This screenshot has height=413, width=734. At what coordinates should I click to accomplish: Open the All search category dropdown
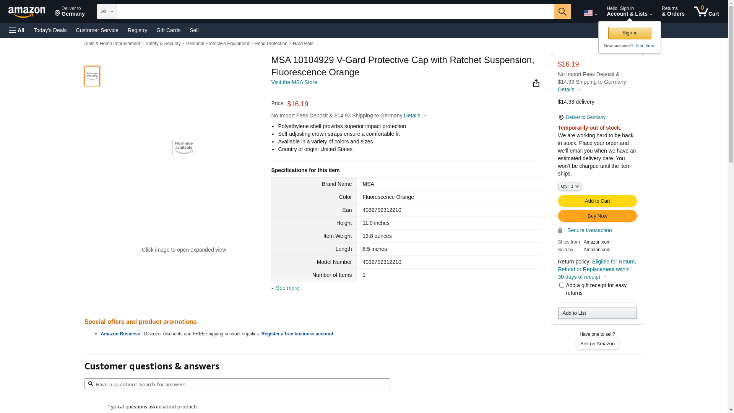point(107,11)
